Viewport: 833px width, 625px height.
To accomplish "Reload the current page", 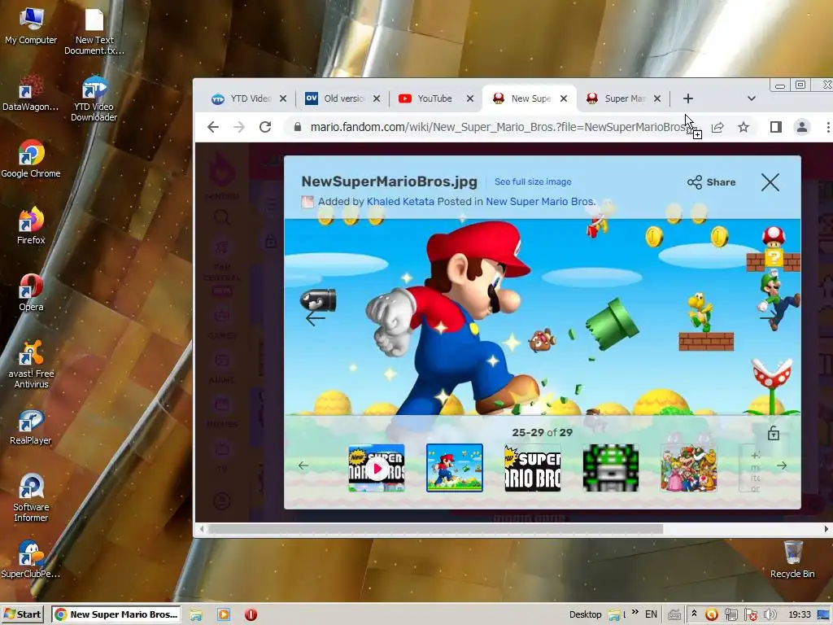I will pos(265,127).
